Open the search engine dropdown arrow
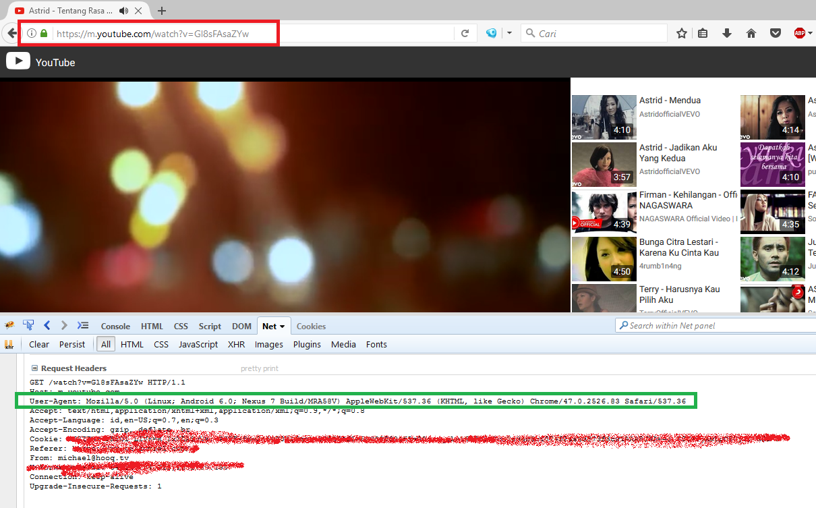Viewport: 816px width, 508px height. click(509, 33)
